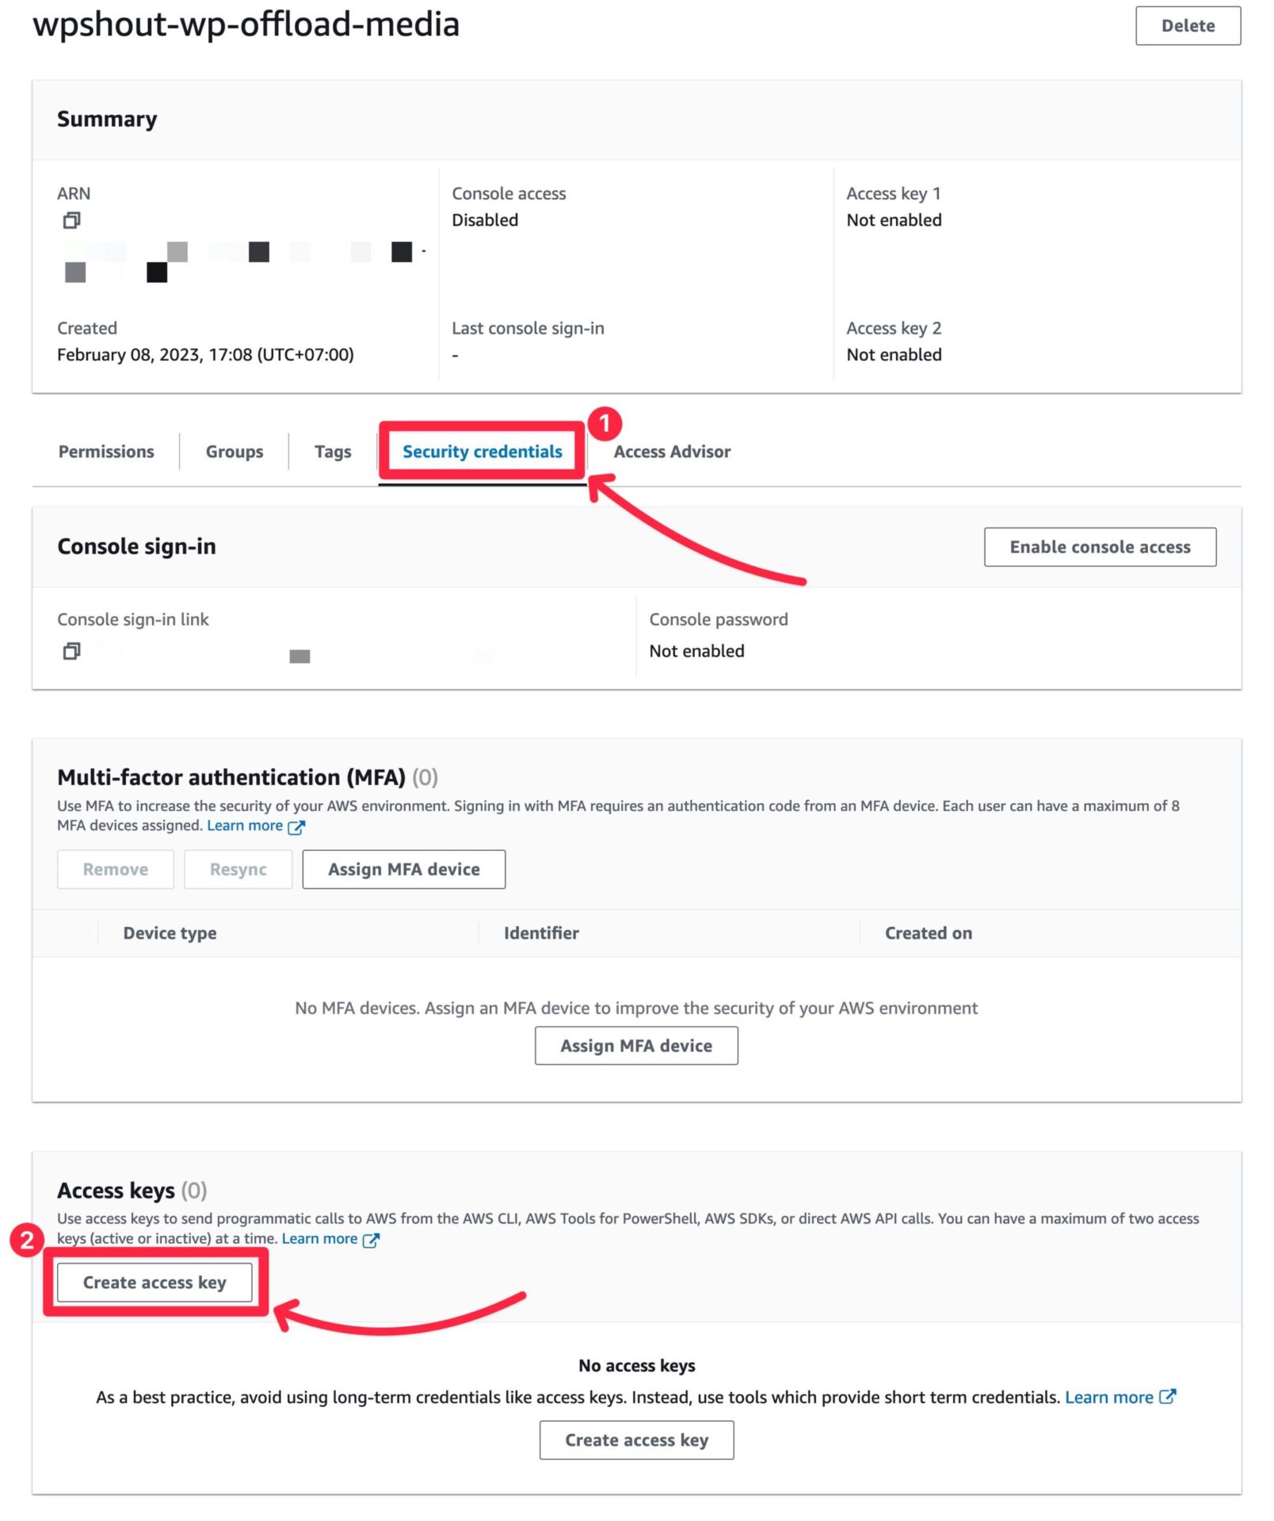Open the Learn more link about MFA
The width and height of the screenshot is (1274, 1521).
pyautogui.click(x=246, y=825)
